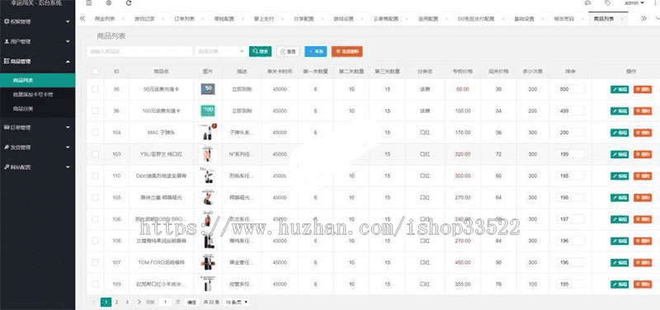This screenshot has width=660, height=310.
Task: Check the row ID 105 checkbox
Action: click(x=96, y=197)
